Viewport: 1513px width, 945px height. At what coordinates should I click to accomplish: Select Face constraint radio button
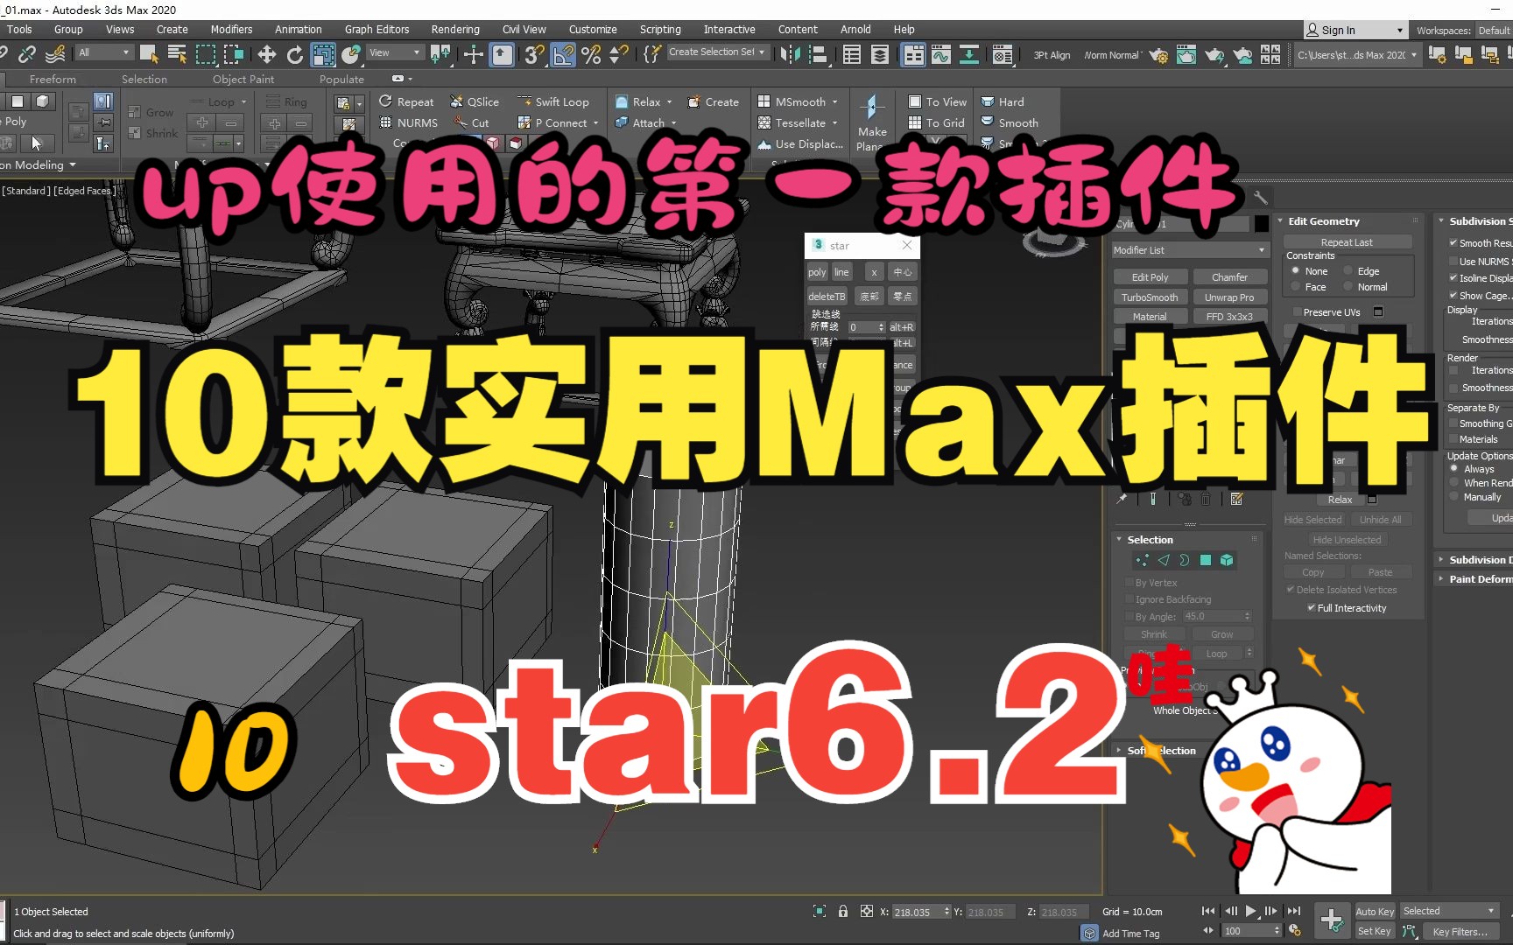click(1296, 287)
